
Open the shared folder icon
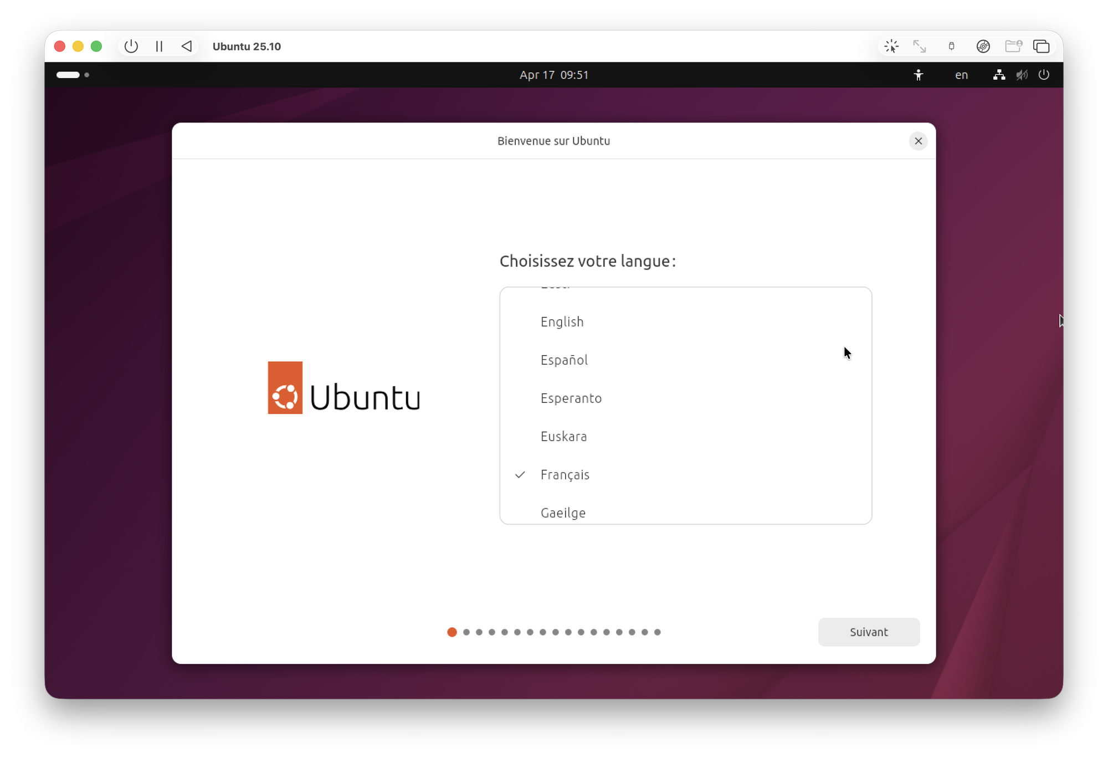[1013, 47]
